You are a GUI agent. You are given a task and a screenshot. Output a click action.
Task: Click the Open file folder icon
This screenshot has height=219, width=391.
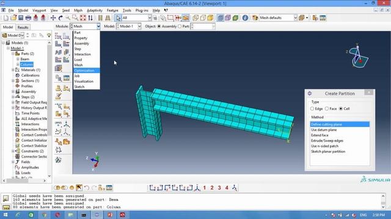(x=13, y=18)
